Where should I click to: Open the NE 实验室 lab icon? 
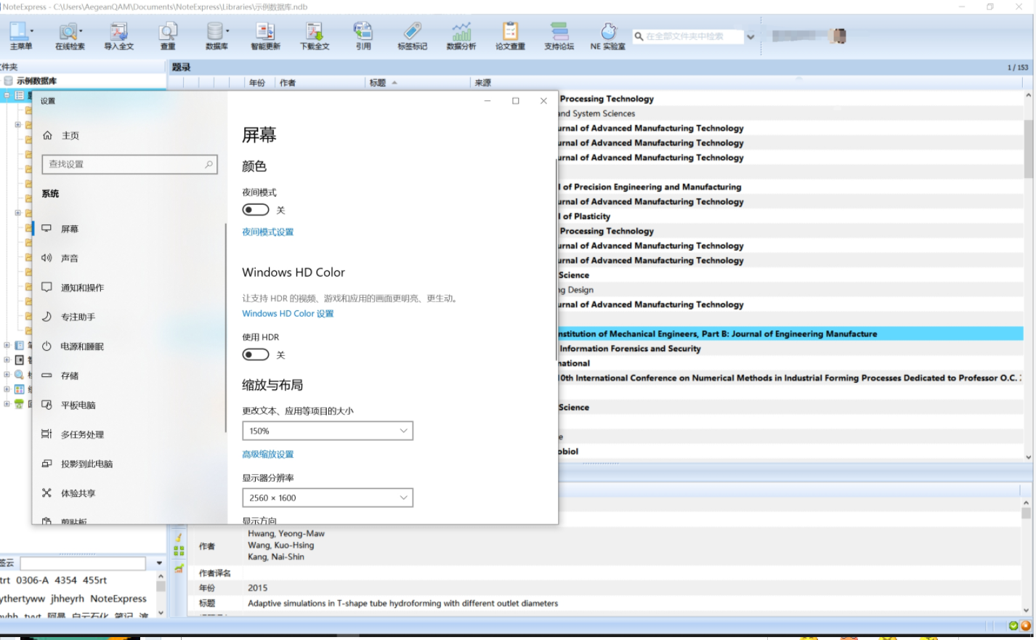608,31
